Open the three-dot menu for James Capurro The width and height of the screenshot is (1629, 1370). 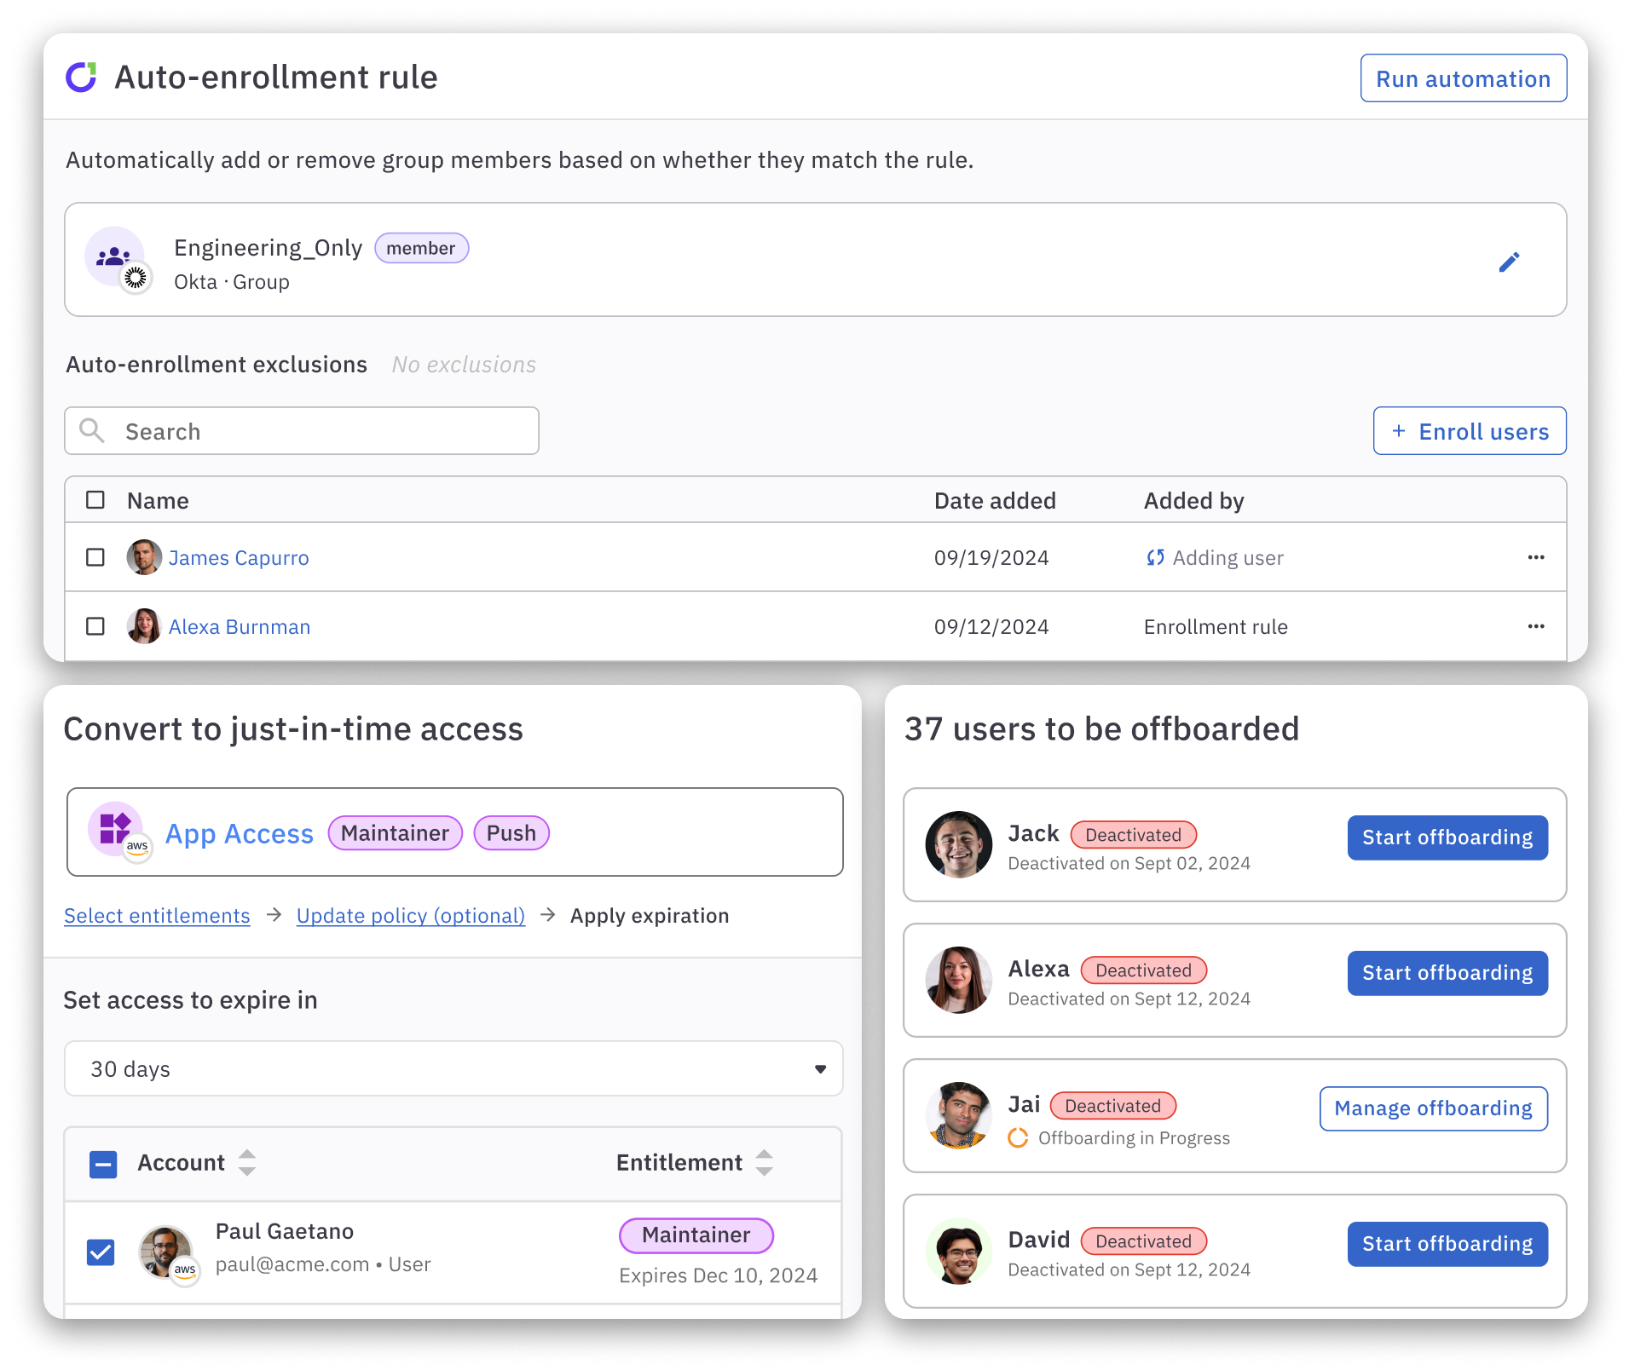tap(1535, 557)
